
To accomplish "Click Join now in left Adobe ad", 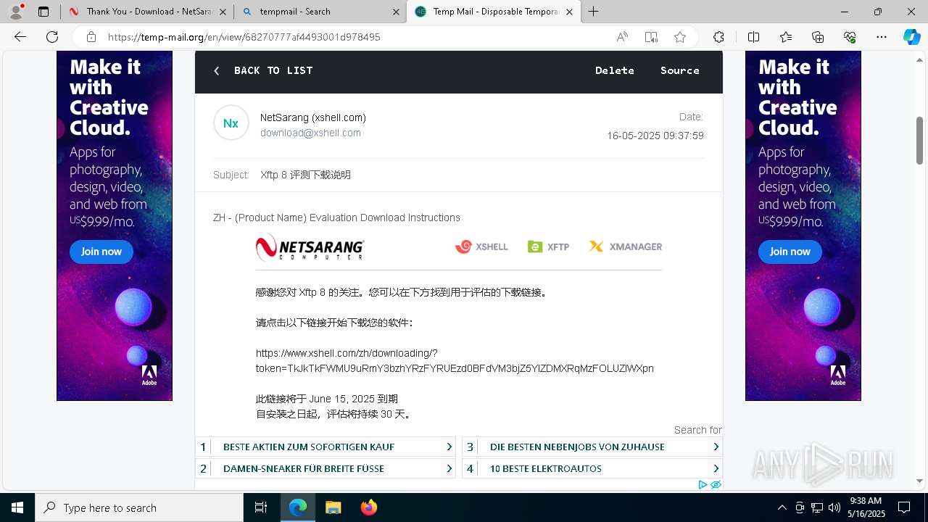I will [101, 252].
